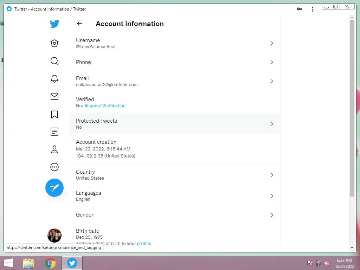Click the profile link under Birth date
This screenshot has width=360, height=270.
(143, 243)
